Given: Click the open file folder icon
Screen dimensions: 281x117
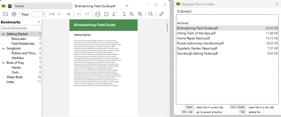Looking at the screenshot, I should 6,14.
